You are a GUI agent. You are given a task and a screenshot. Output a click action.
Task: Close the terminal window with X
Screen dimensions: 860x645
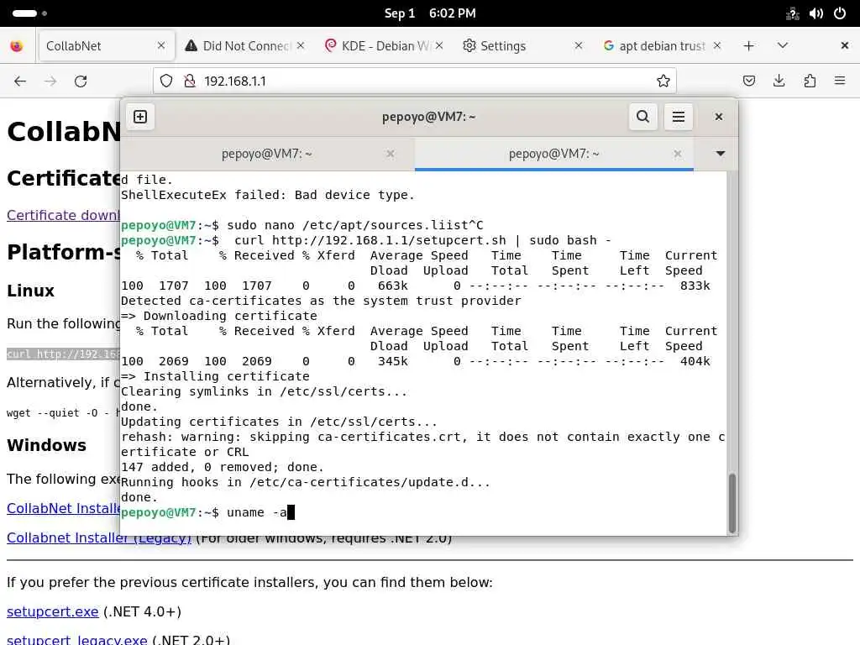pyautogui.click(x=719, y=117)
